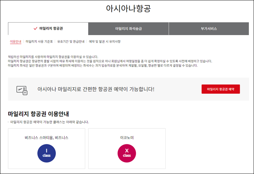Click the paragraph line starting 마일리지 좌석은 일반 항공권과

pos(103,66)
